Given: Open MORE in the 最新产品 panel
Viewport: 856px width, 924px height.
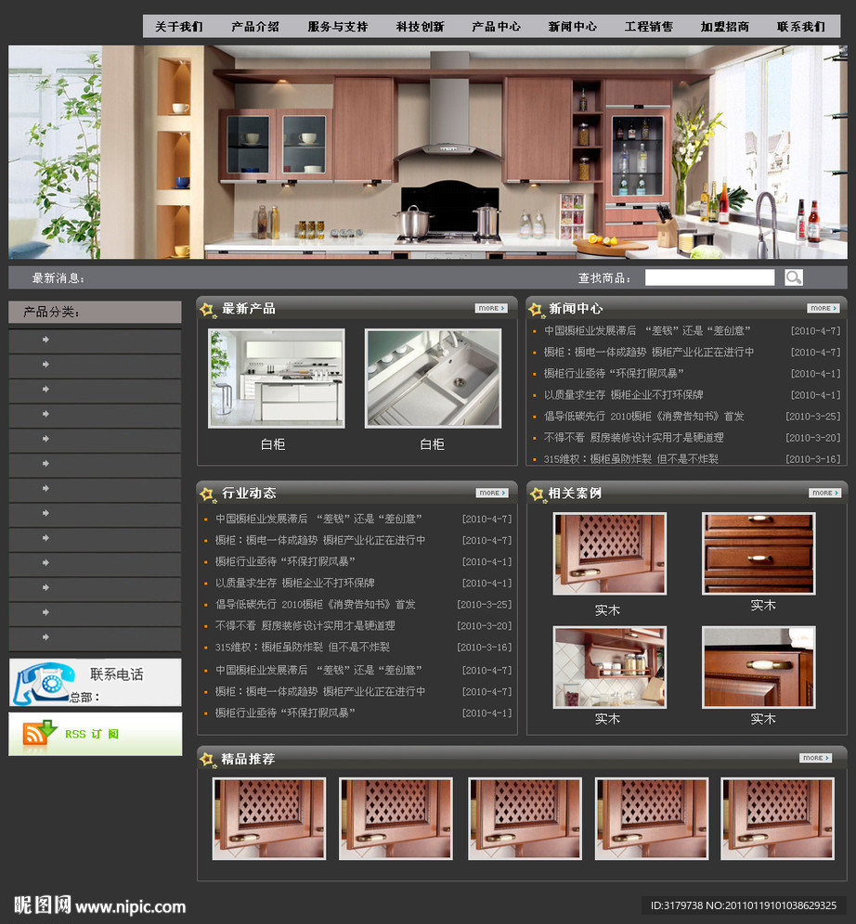Looking at the screenshot, I should point(491,308).
